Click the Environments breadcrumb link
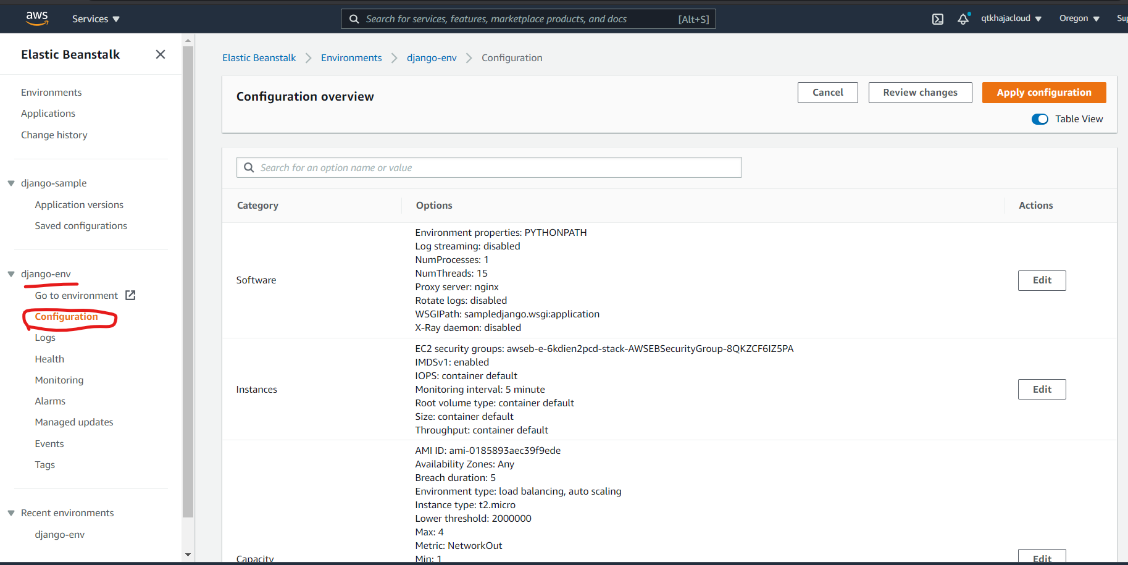 tap(351, 58)
